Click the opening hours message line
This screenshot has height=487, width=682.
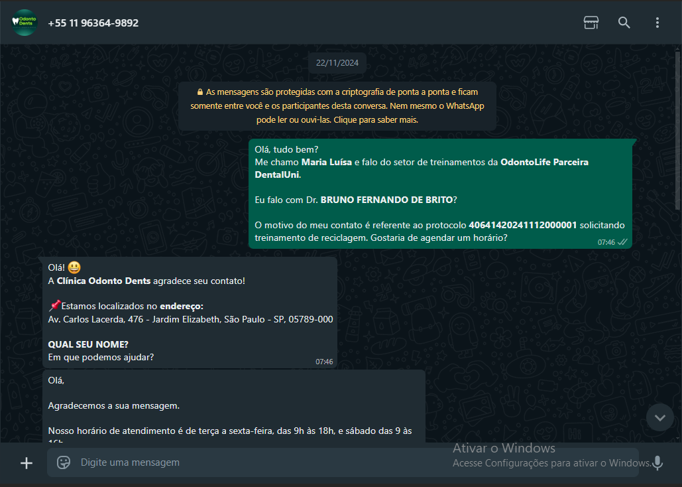(229, 431)
